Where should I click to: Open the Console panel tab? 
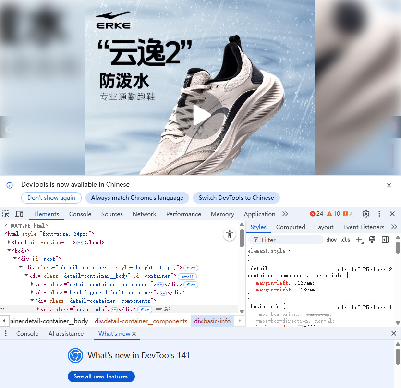point(80,214)
